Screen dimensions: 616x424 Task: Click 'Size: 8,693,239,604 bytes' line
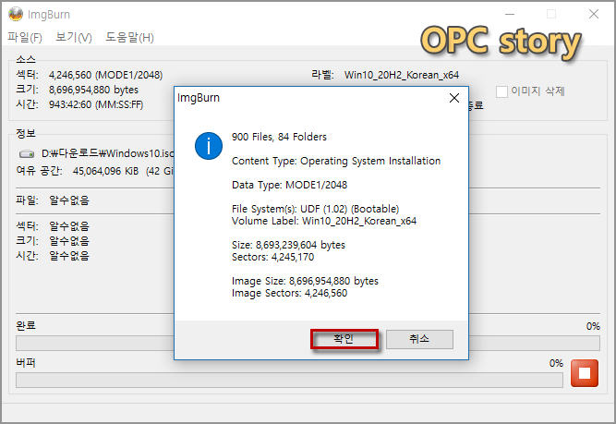(288, 245)
